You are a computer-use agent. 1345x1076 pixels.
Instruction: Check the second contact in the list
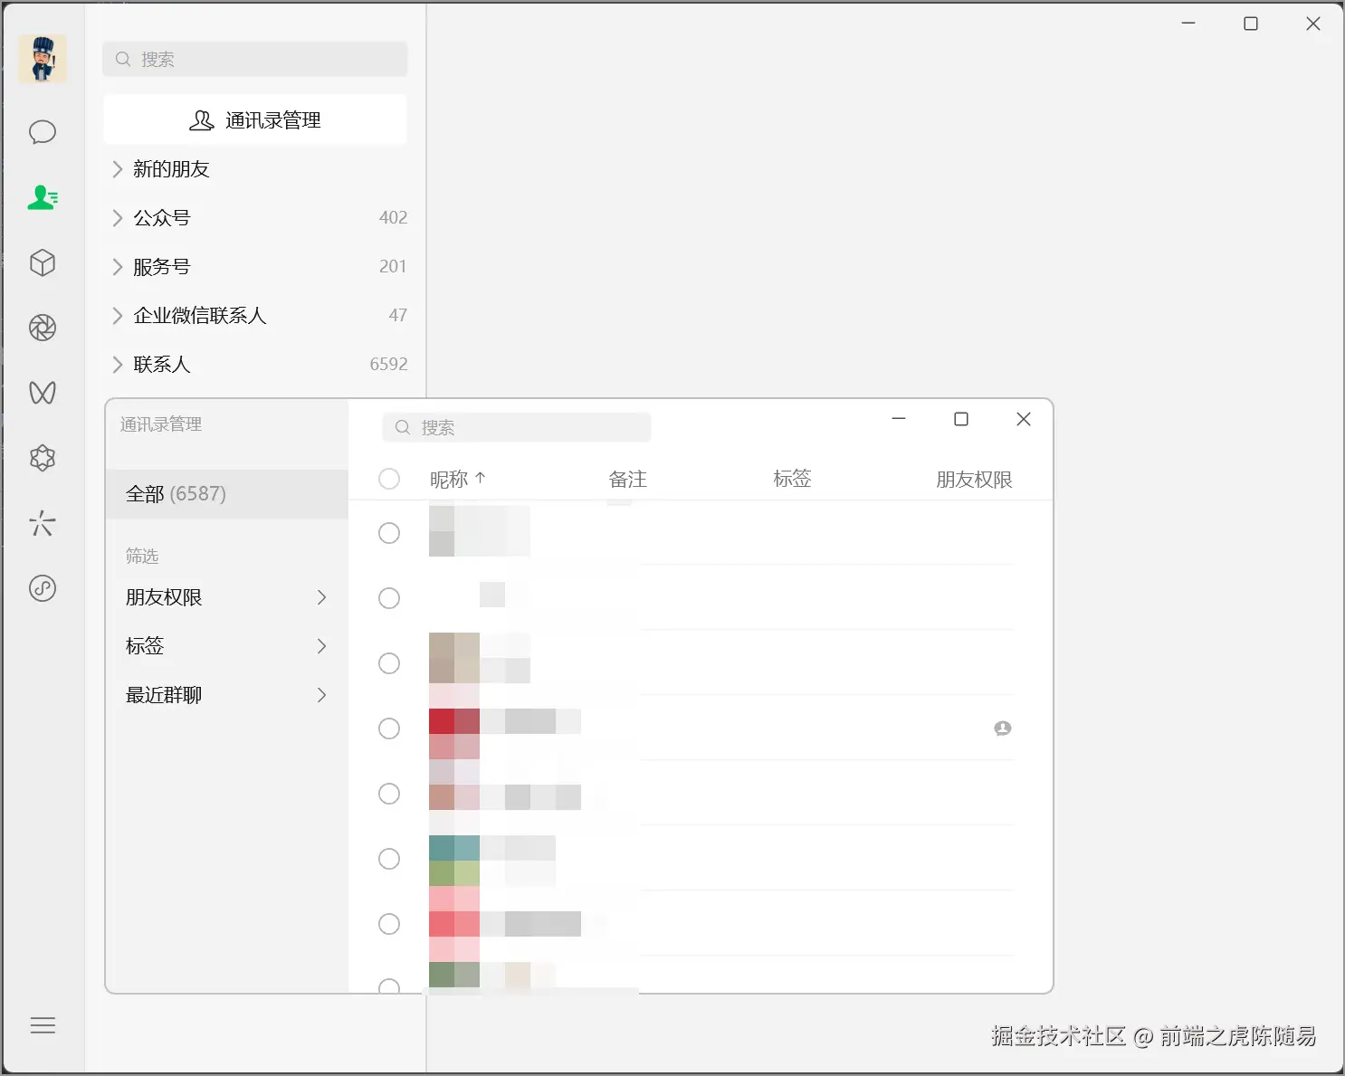(x=389, y=598)
